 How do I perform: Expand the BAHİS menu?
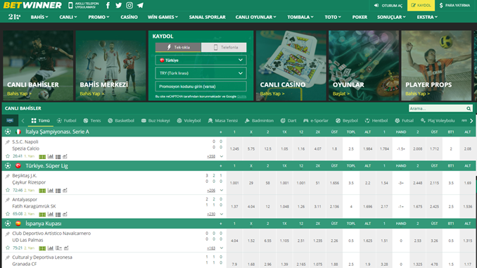[x=39, y=17]
